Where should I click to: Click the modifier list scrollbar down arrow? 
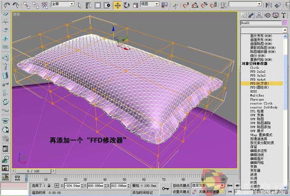[x=285, y=187]
